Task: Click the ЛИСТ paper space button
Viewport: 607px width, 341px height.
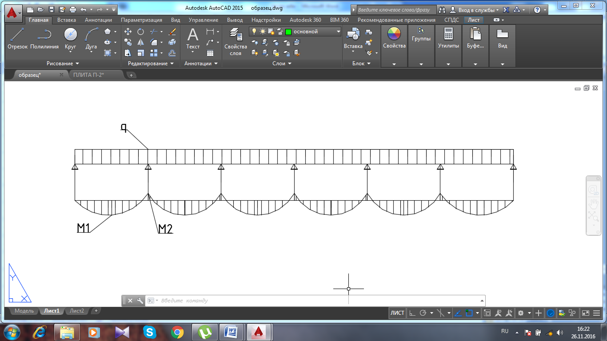Action: [397, 313]
